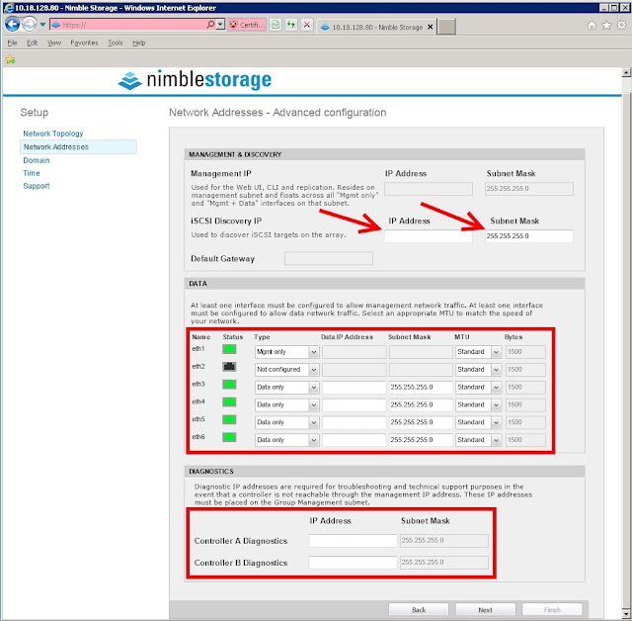Click the eth4 green status indicator
Screen dimensions: 632x621
[229, 402]
